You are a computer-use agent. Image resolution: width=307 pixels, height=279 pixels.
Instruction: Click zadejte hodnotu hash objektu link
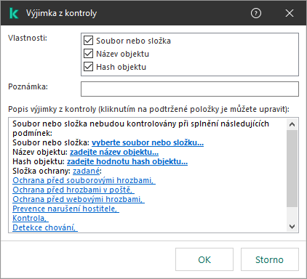[x=127, y=161]
